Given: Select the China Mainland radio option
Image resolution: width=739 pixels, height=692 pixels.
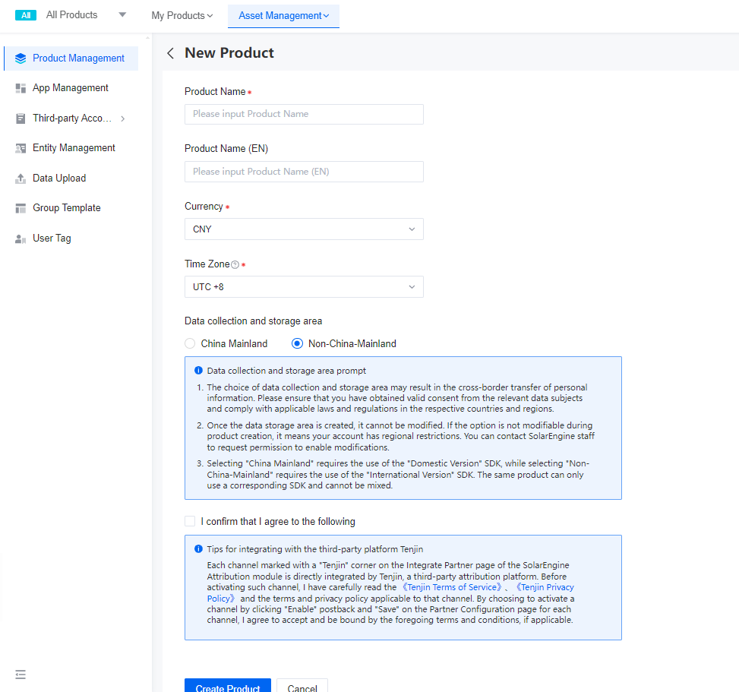Looking at the screenshot, I should (190, 343).
